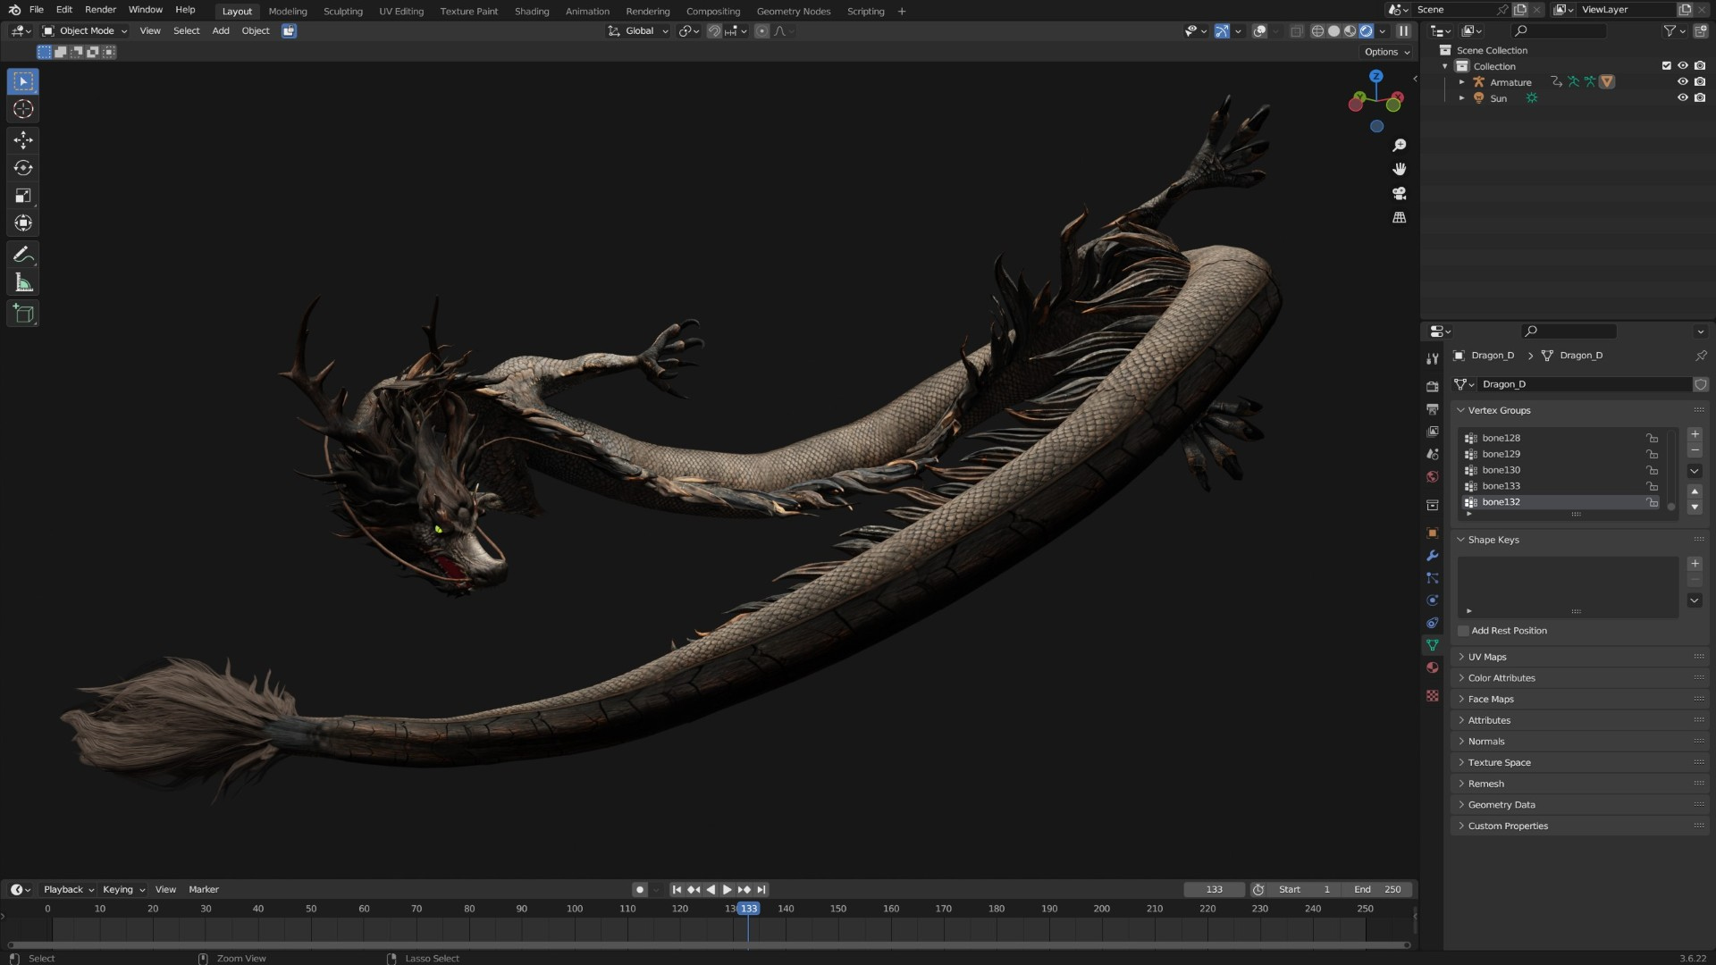
Task: Toggle viewport overlays button
Action: [x=1259, y=31]
